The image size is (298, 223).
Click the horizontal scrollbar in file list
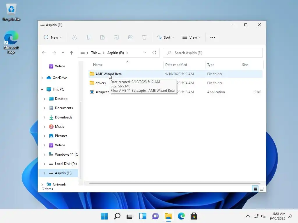coord(175,183)
